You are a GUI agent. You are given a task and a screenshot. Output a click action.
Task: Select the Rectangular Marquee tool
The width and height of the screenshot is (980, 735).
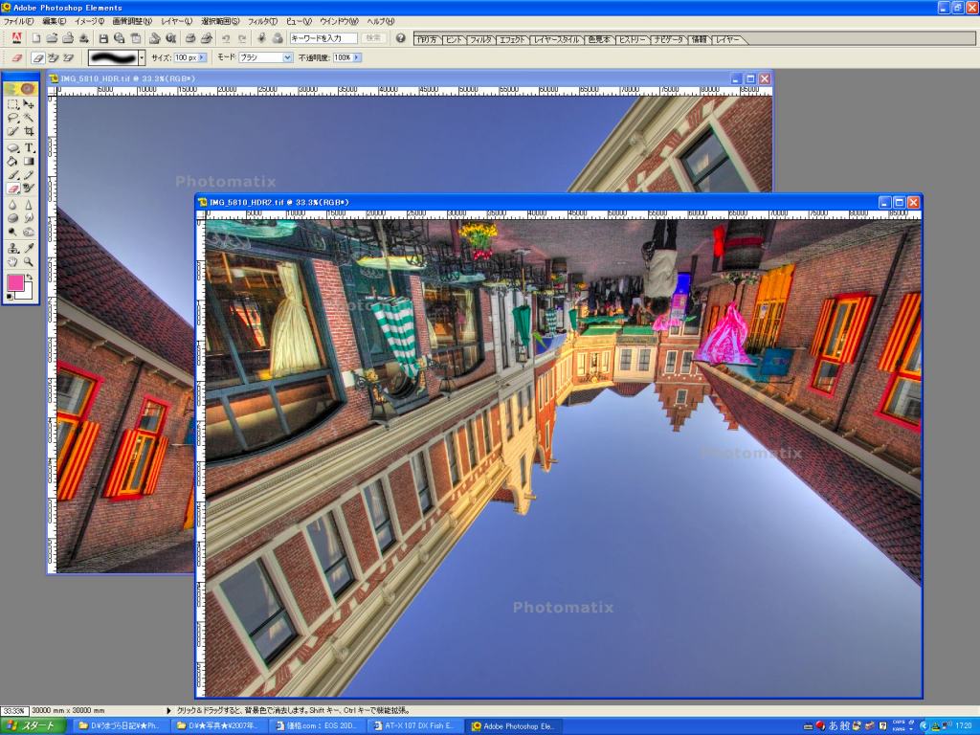12,104
